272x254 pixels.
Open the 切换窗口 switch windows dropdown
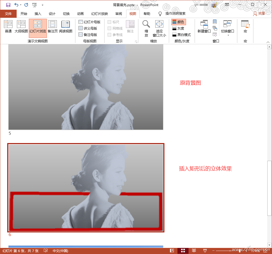pyautogui.click(x=228, y=28)
